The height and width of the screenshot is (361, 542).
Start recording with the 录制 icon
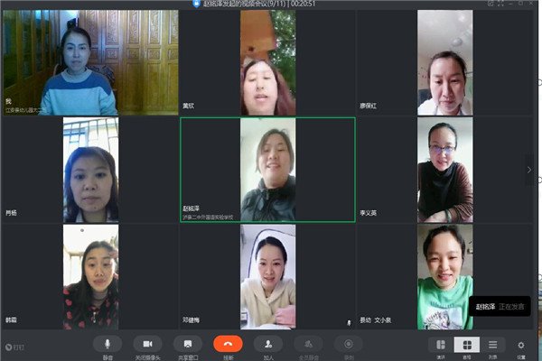point(349,344)
